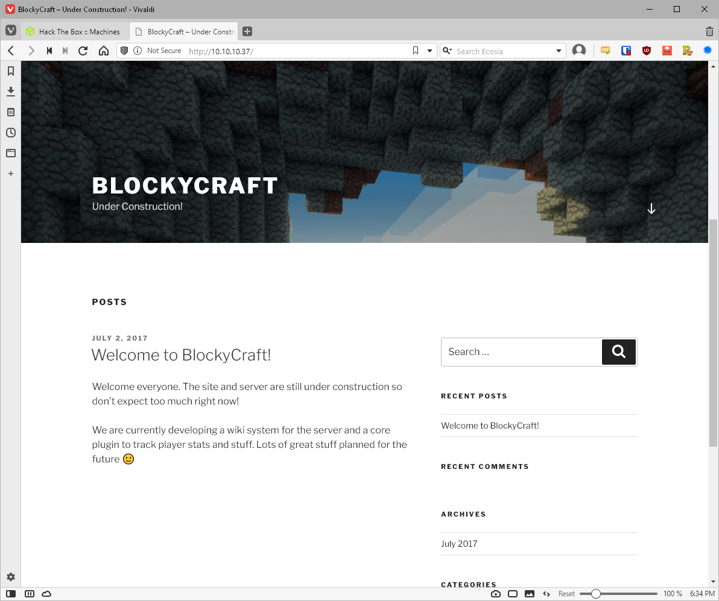The height and width of the screenshot is (601, 719).
Task: Click the rewind history button
Action: [49, 51]
